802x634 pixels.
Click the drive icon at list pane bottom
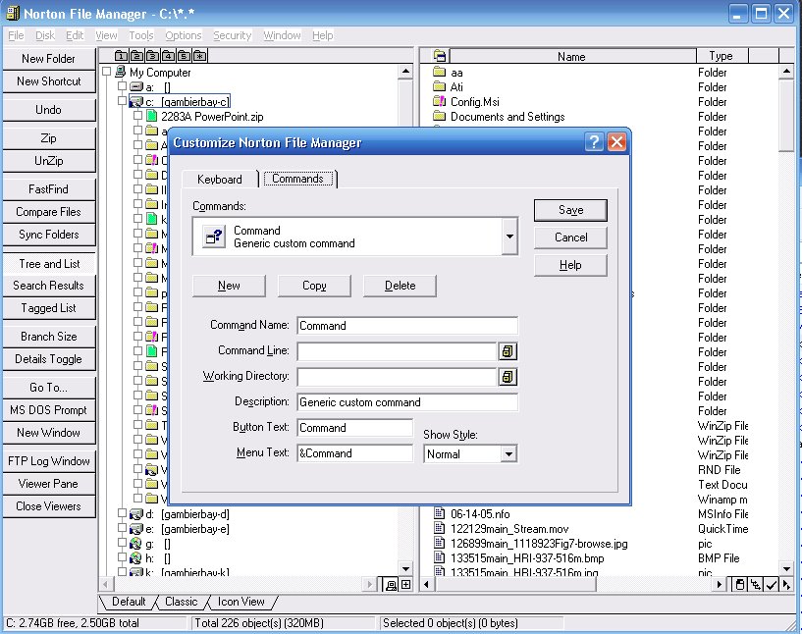coord(739,584)
